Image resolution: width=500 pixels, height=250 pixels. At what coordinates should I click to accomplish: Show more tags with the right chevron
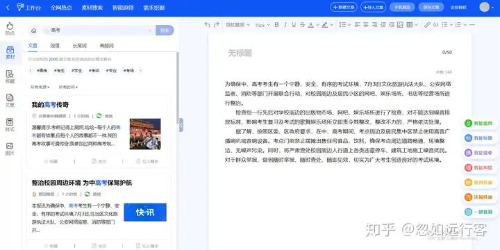(x=140, y=70)
